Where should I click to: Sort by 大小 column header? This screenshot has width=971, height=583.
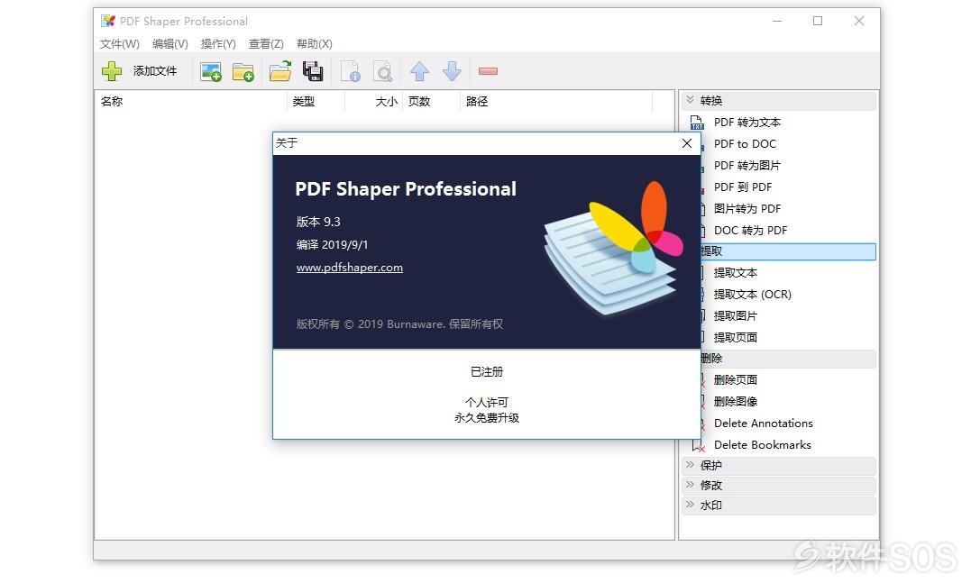[x=373, y=102]
